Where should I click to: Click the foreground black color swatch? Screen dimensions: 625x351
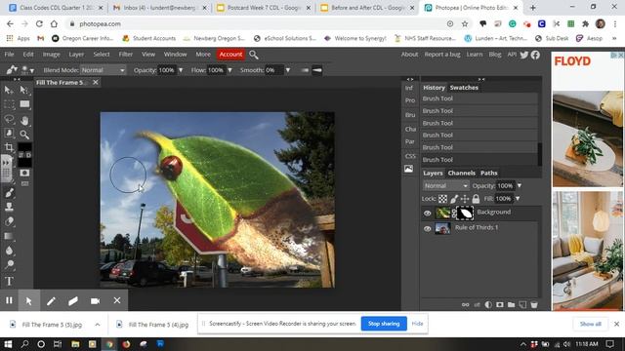tap(24, 147)
